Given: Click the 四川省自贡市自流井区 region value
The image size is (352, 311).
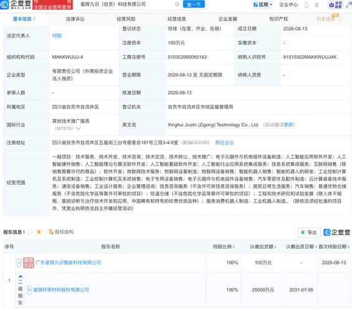Looking at the screenshot, I should (75, 107).
